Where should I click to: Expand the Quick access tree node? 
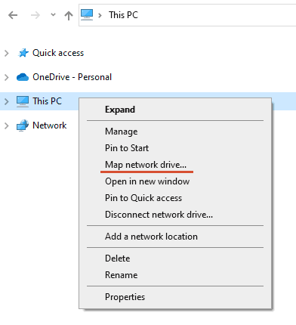point(7,53)
